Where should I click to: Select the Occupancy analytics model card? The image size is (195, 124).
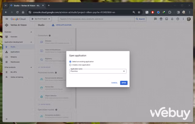click(55, 116)
